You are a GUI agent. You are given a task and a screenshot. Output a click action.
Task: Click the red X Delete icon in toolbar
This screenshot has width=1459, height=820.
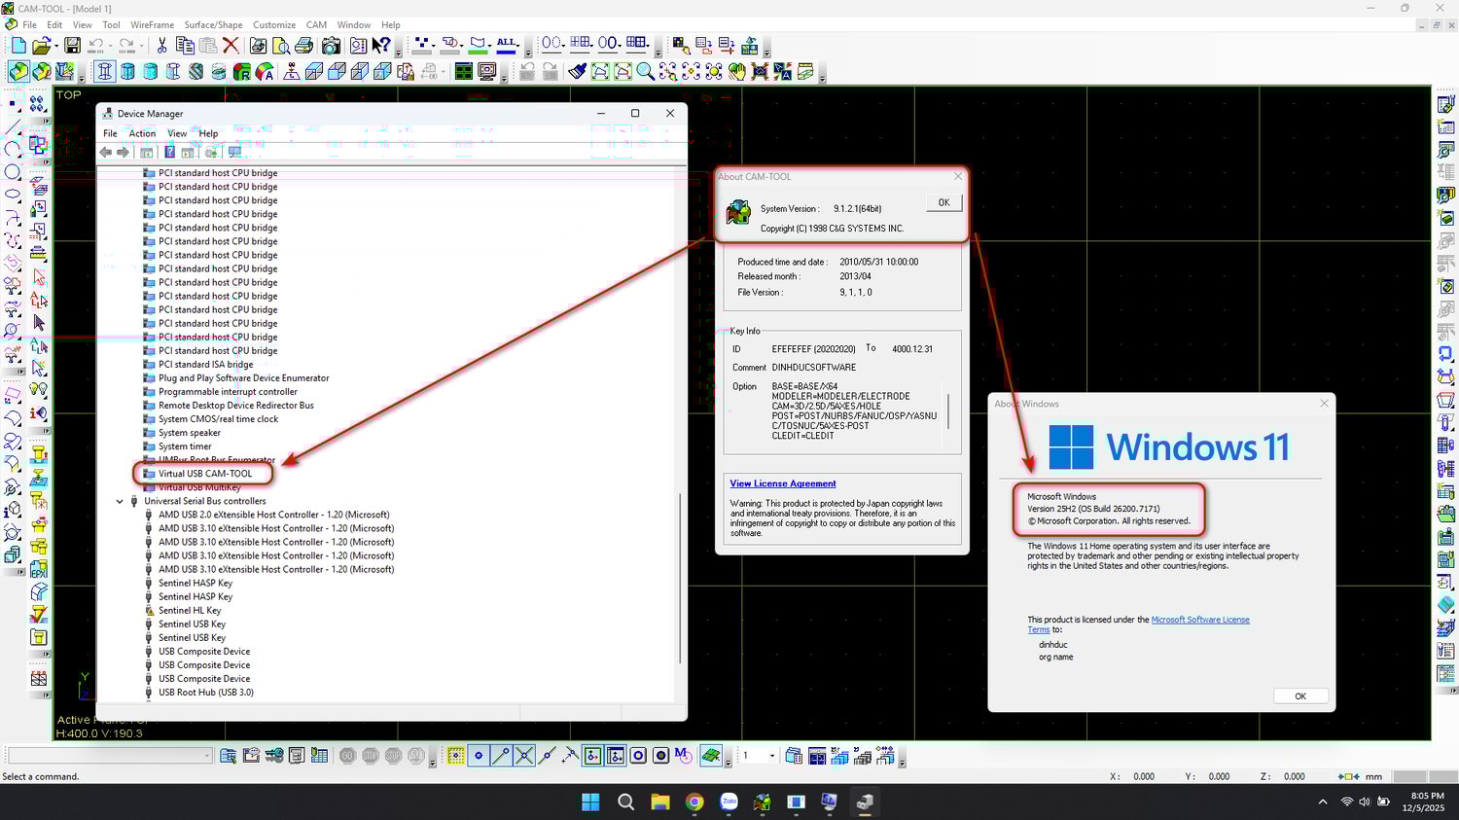[231, 46]
